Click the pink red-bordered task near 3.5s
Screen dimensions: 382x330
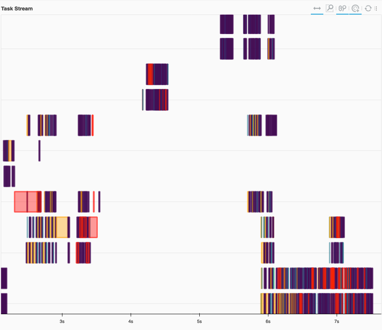tap(93, 227)
